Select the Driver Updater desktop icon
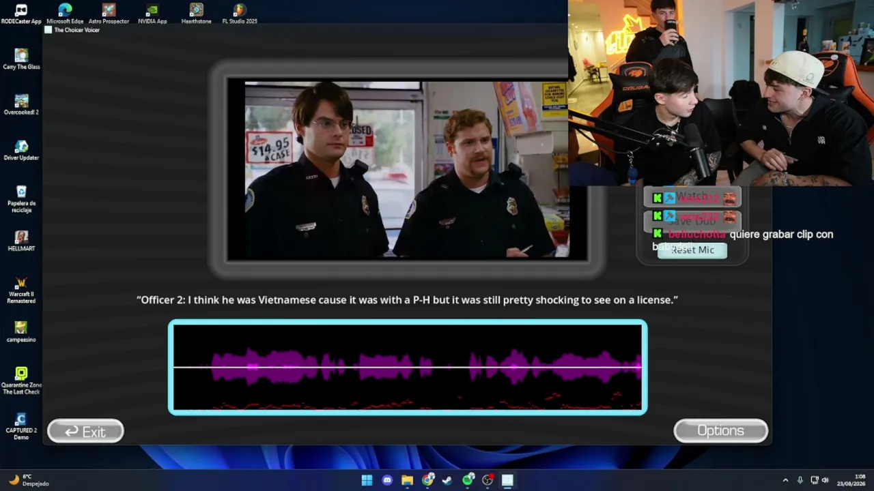The height and width of the screenshot is (491, 874). (x=21, y=151)
